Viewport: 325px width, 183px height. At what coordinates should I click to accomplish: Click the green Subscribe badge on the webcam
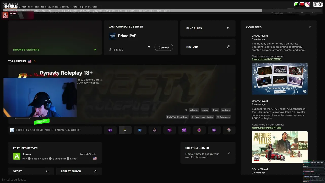(x=42, y=121)
